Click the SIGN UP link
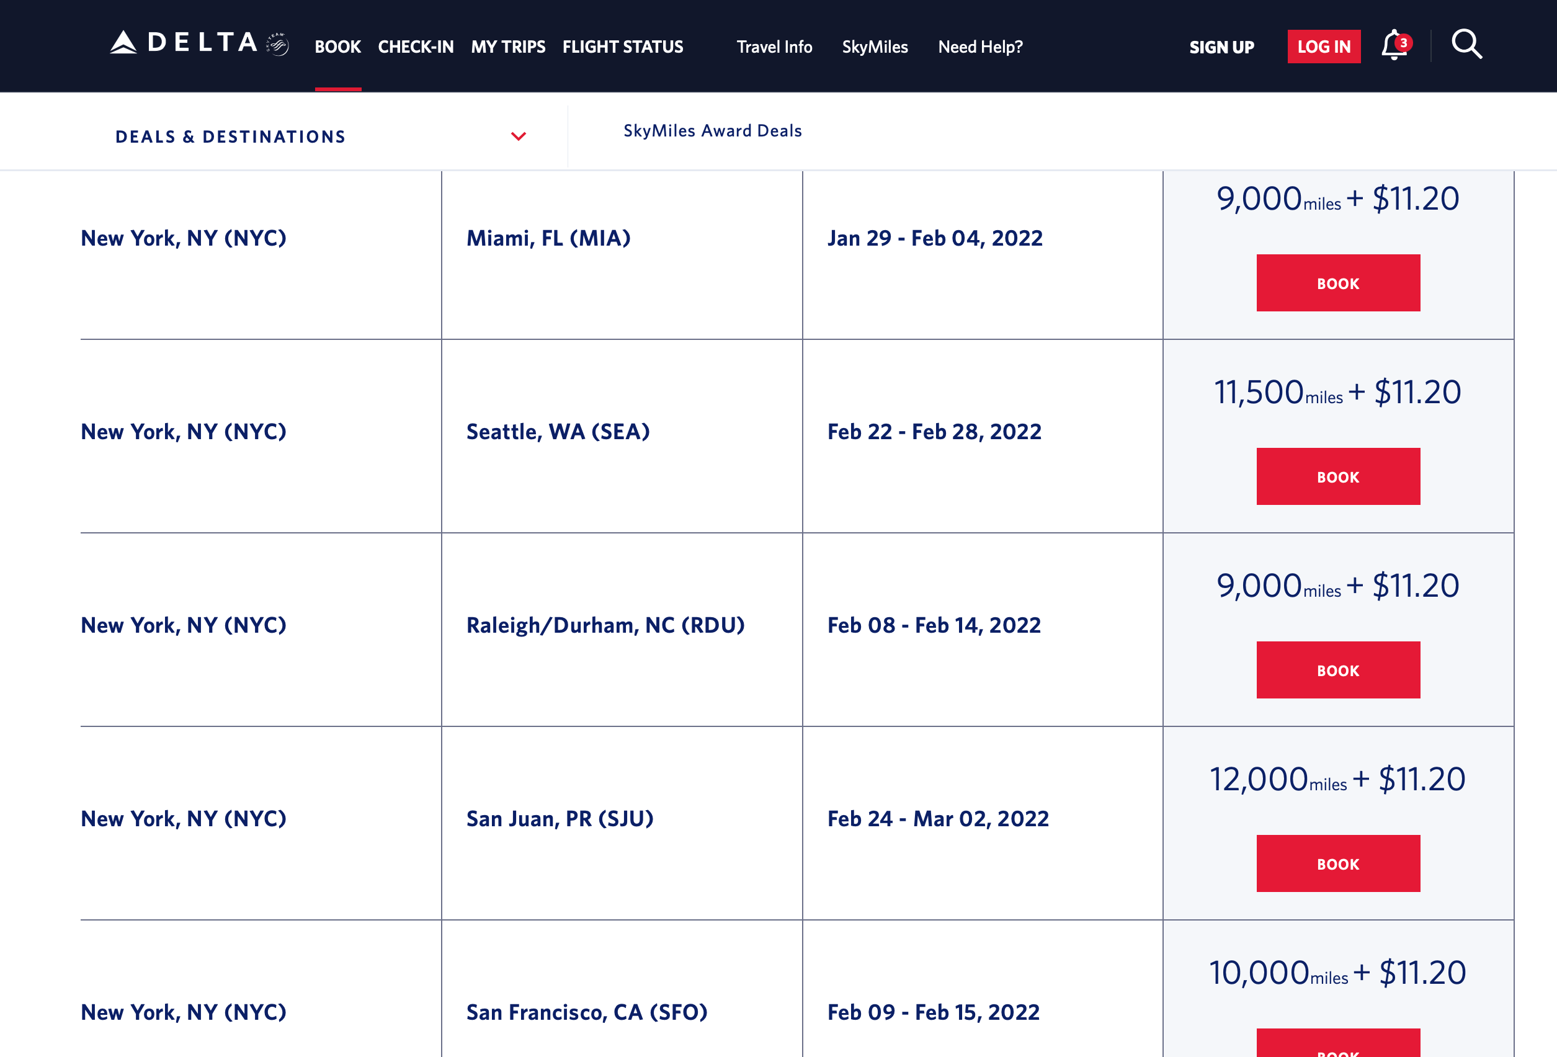This screenshot has width=1557, height=1057. click(x=1222, y=47)
